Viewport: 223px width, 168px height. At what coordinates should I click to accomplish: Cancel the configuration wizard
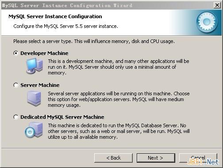pyautogui.click(x=198, y=158)
